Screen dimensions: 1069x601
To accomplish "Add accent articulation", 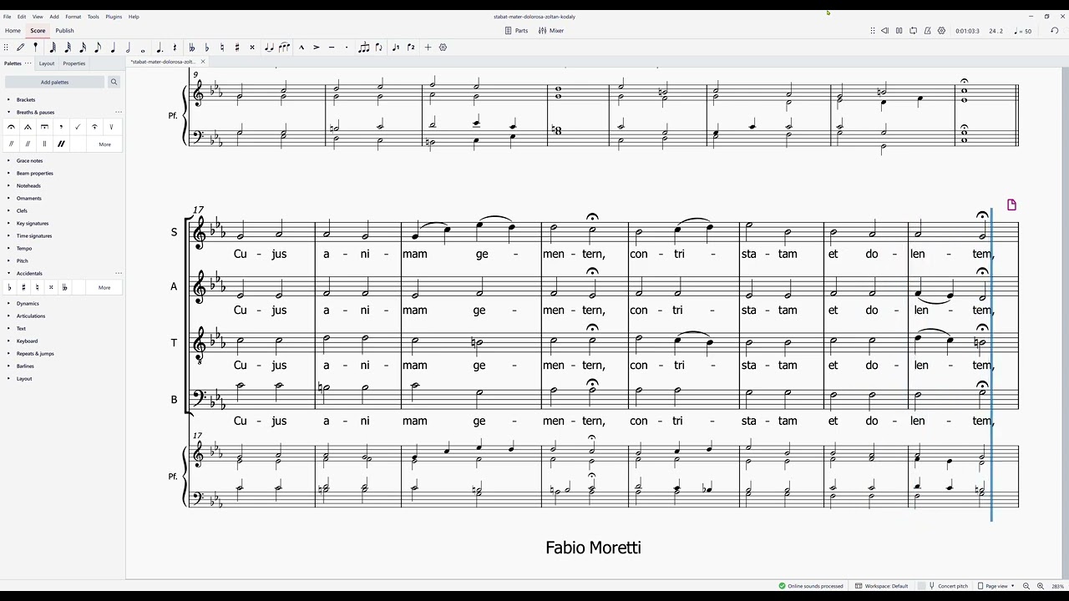I will pyautogui.click(x=317, y=48).
